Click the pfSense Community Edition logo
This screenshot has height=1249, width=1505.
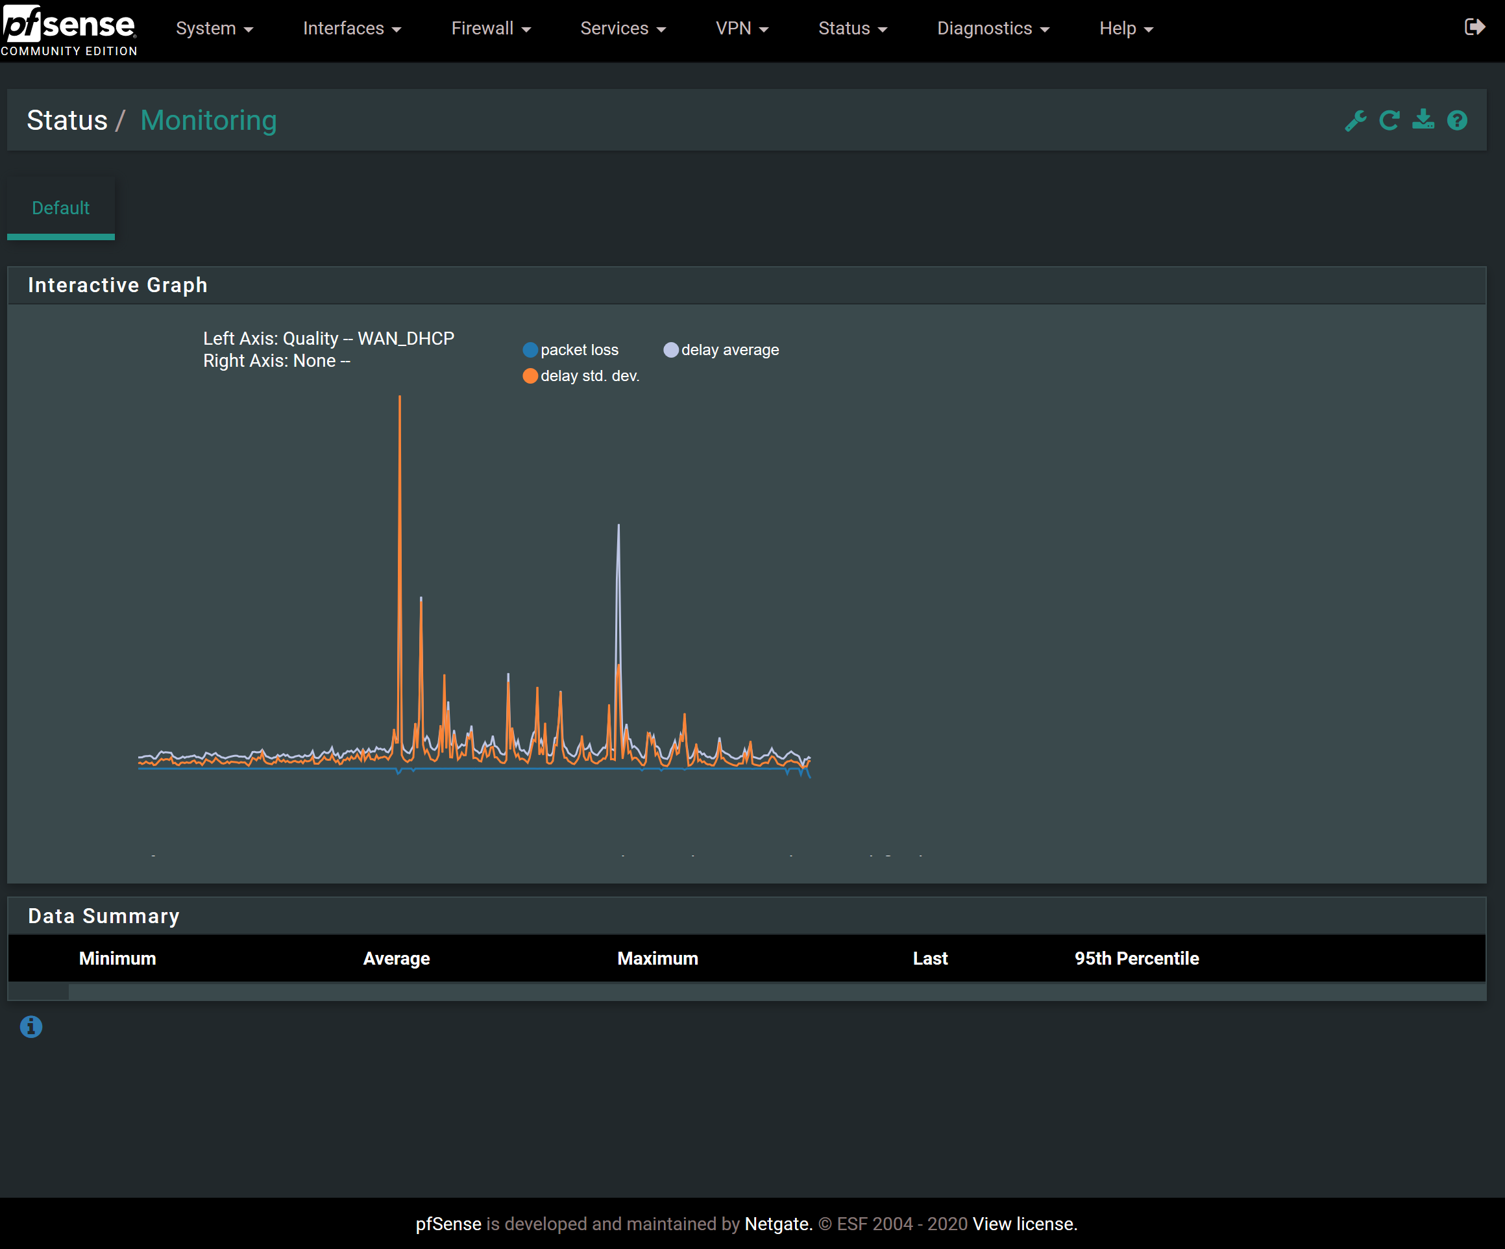click(69, 30)
